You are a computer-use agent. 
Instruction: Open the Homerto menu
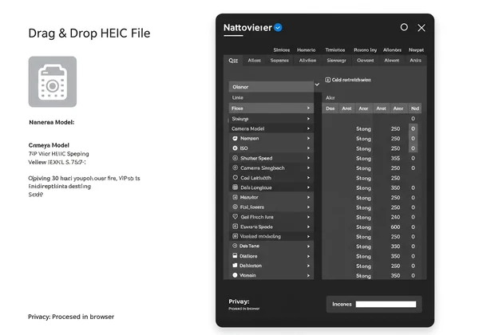306,49
